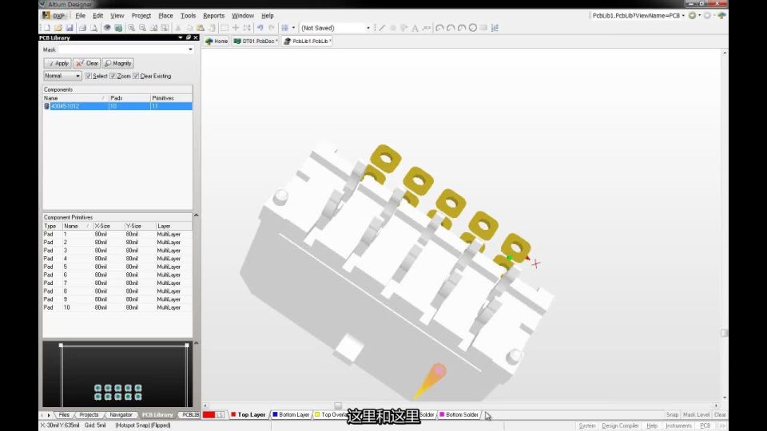Click the zoom out magnifier icon
Image resolution: width=767 pixels, height=431 pixels.
coord(142,29)
